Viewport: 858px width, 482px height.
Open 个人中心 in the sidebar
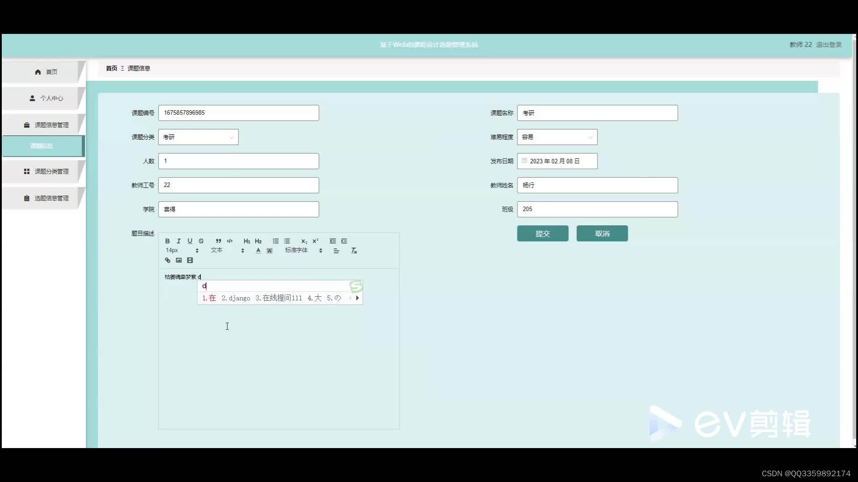pyautogui.click(x=43, y=98)
